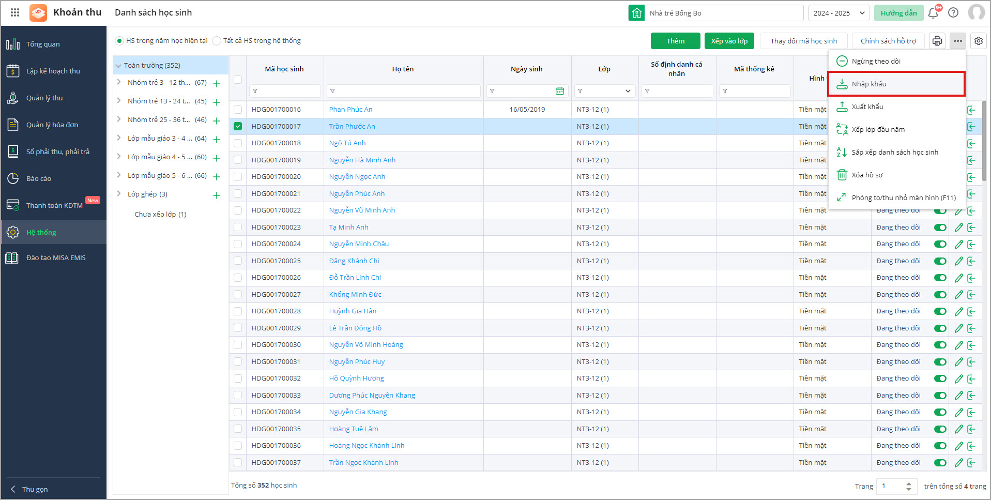Screen dimensions: 991x500
Task: Choose Xóa hồ sơ from menu
Action: click(x=896, y=175)
